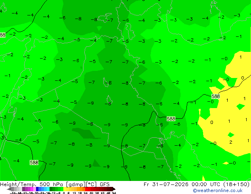Click the '54' legend scale value
This screenshot has height=194, width=251.
click(x=114, y=193)
